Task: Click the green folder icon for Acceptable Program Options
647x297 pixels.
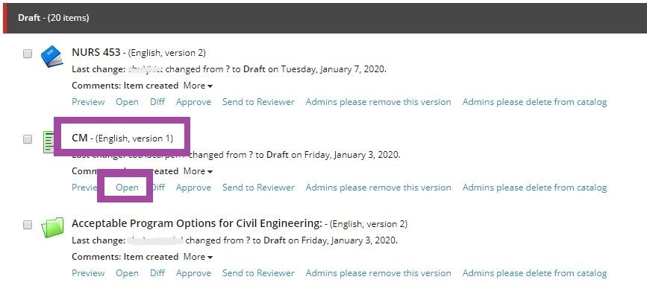Action: (52, 228)
